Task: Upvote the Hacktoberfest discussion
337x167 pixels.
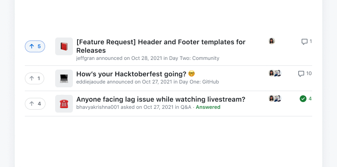Action: click(35, 78)
